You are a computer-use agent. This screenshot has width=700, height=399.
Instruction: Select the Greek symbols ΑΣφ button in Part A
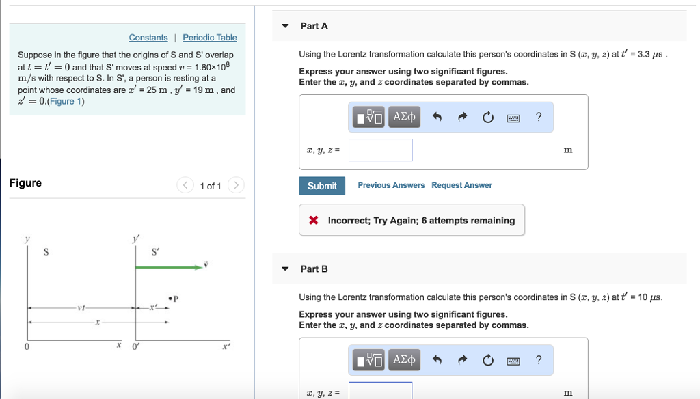coord(404,117)
